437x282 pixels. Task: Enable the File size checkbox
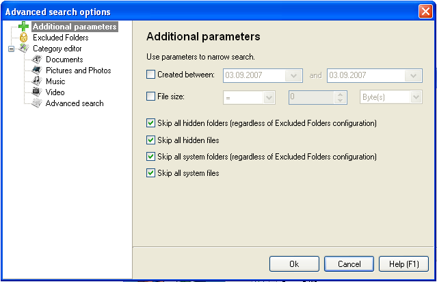click(150, 97)
